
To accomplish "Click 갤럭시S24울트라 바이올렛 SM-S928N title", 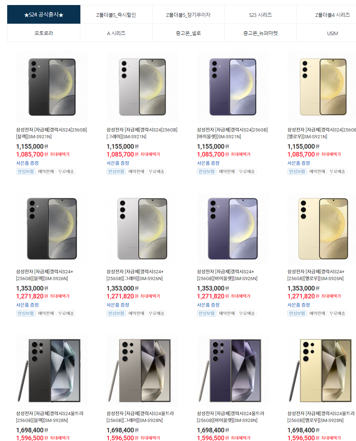I will tap(231, 417).
